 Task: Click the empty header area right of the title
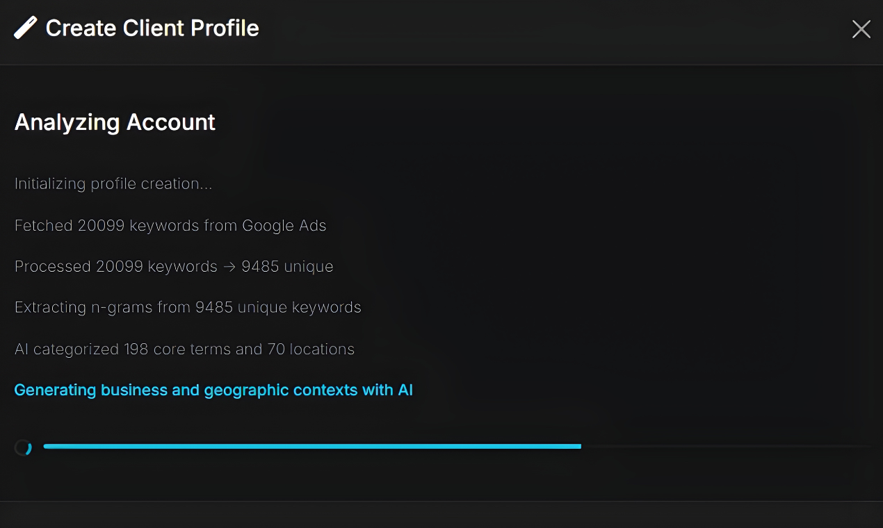pos(556,29)
